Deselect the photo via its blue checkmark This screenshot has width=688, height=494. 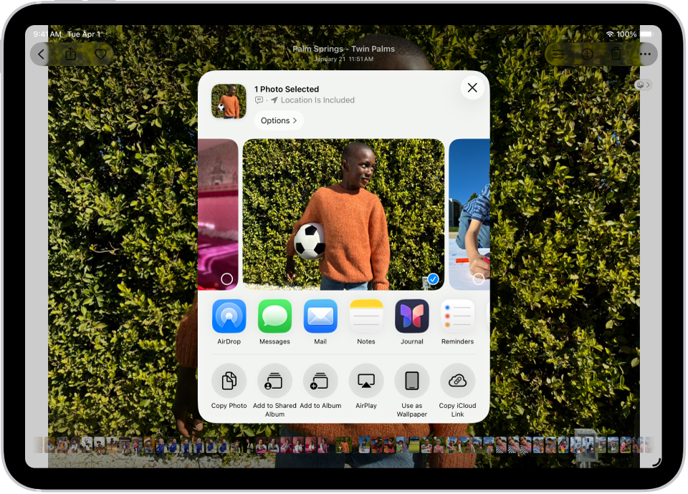point(432,279)
